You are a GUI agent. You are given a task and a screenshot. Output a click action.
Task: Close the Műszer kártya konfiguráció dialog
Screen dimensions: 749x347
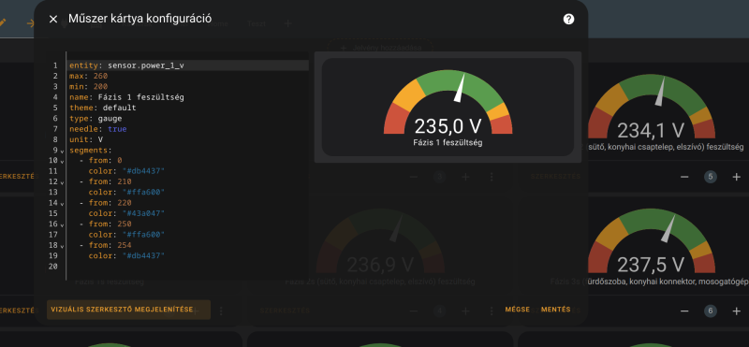click(53, 19)
